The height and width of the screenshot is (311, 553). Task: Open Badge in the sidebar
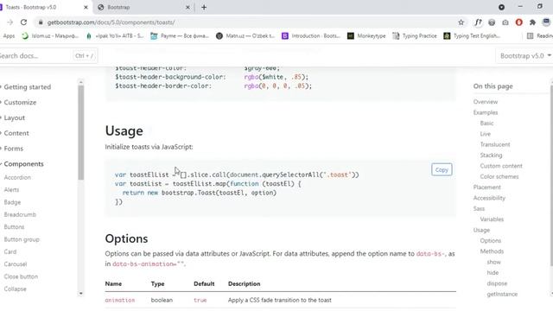[x=12, y=202]
